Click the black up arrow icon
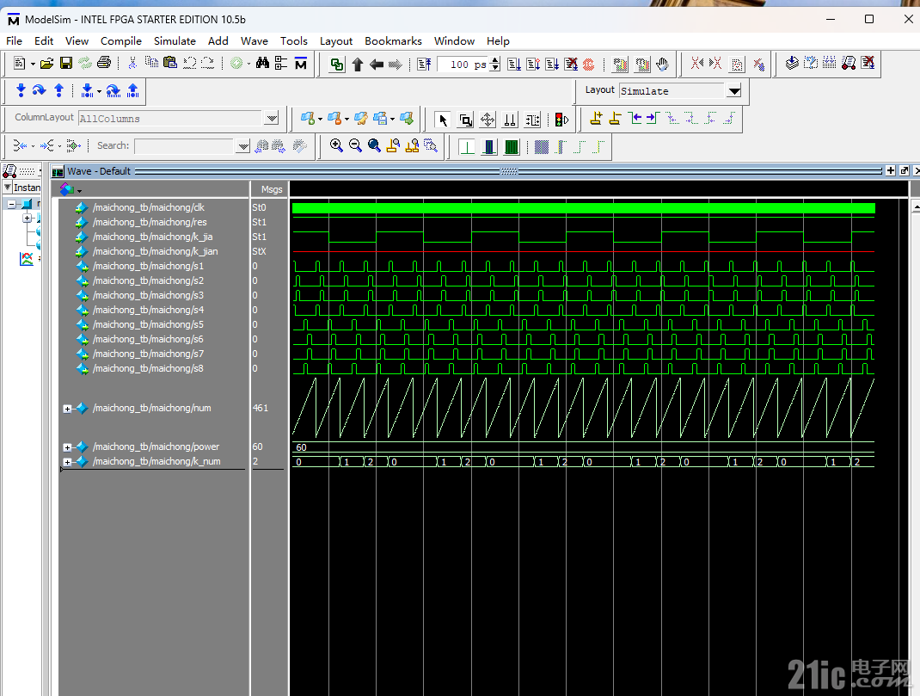This screenshot has height=696, width=920. click(x=358, y=64)
